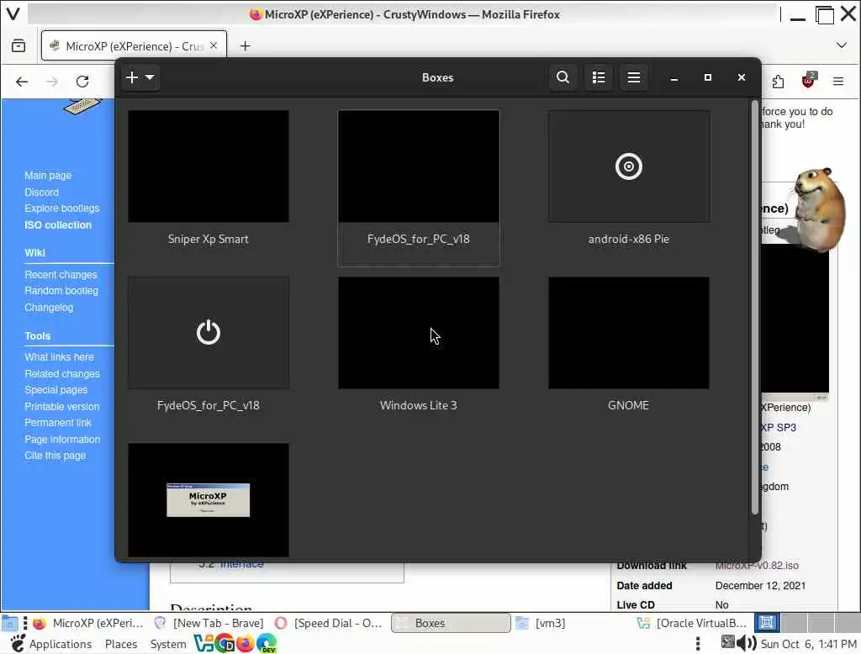Open the Boxes hamburger menu

coord(634,77)
